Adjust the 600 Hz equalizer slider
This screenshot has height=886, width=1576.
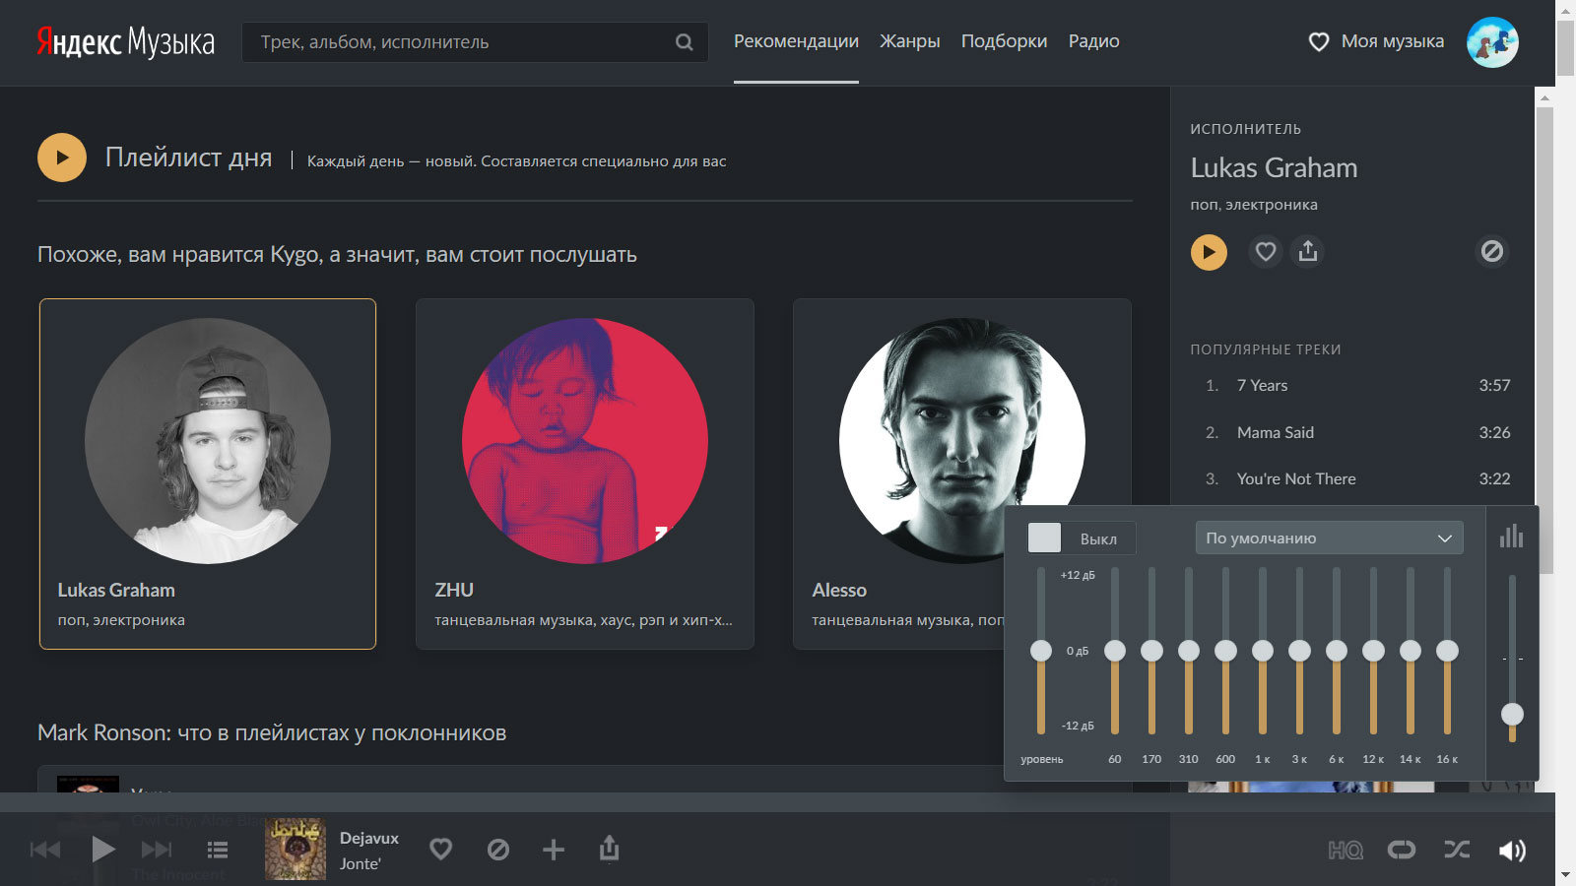coord(1225,651)
